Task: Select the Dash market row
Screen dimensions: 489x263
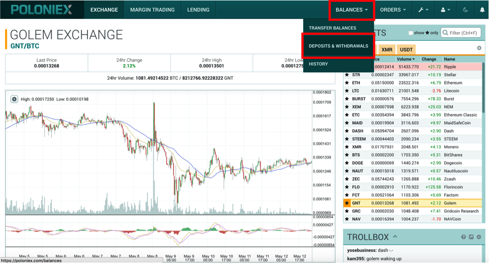Action: pyautogui.click(x=412, y=131)
